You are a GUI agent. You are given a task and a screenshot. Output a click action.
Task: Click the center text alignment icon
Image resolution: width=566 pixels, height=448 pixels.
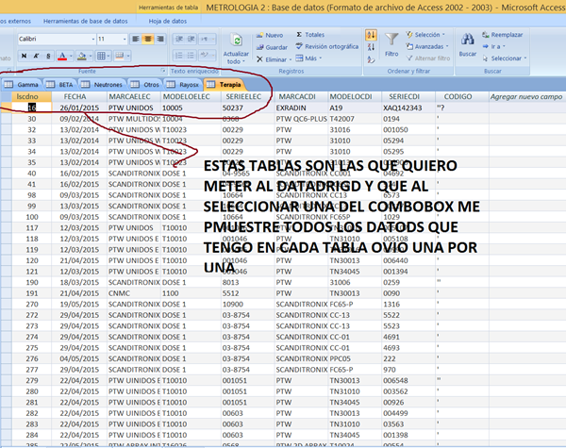(147, 39)
